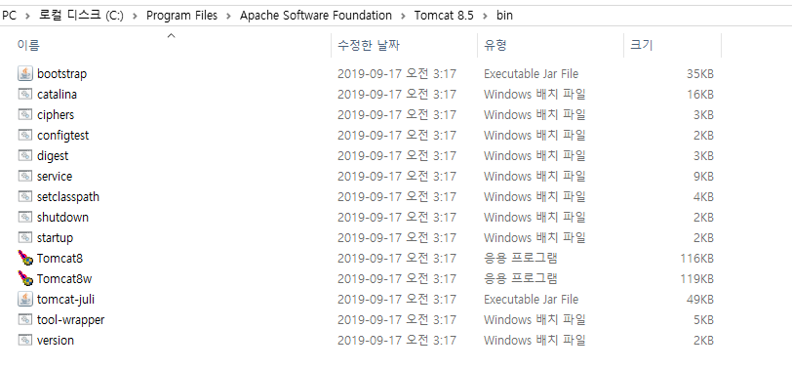
Task: Select the file name digest
Action: 53,155
